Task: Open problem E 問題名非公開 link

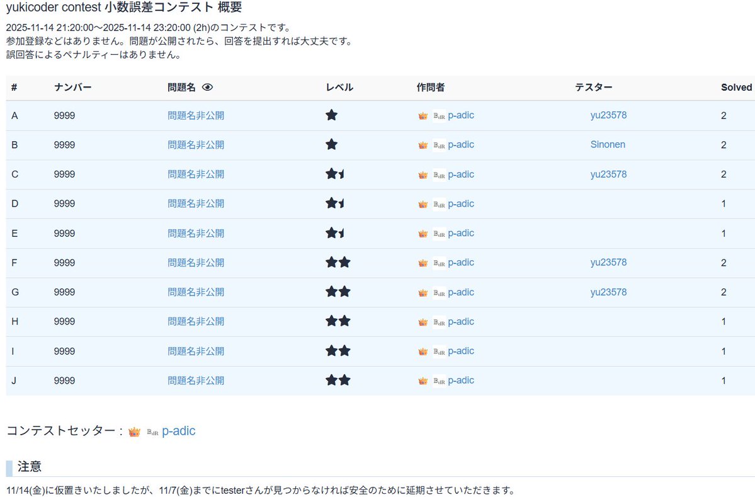Action: (195, 234)
